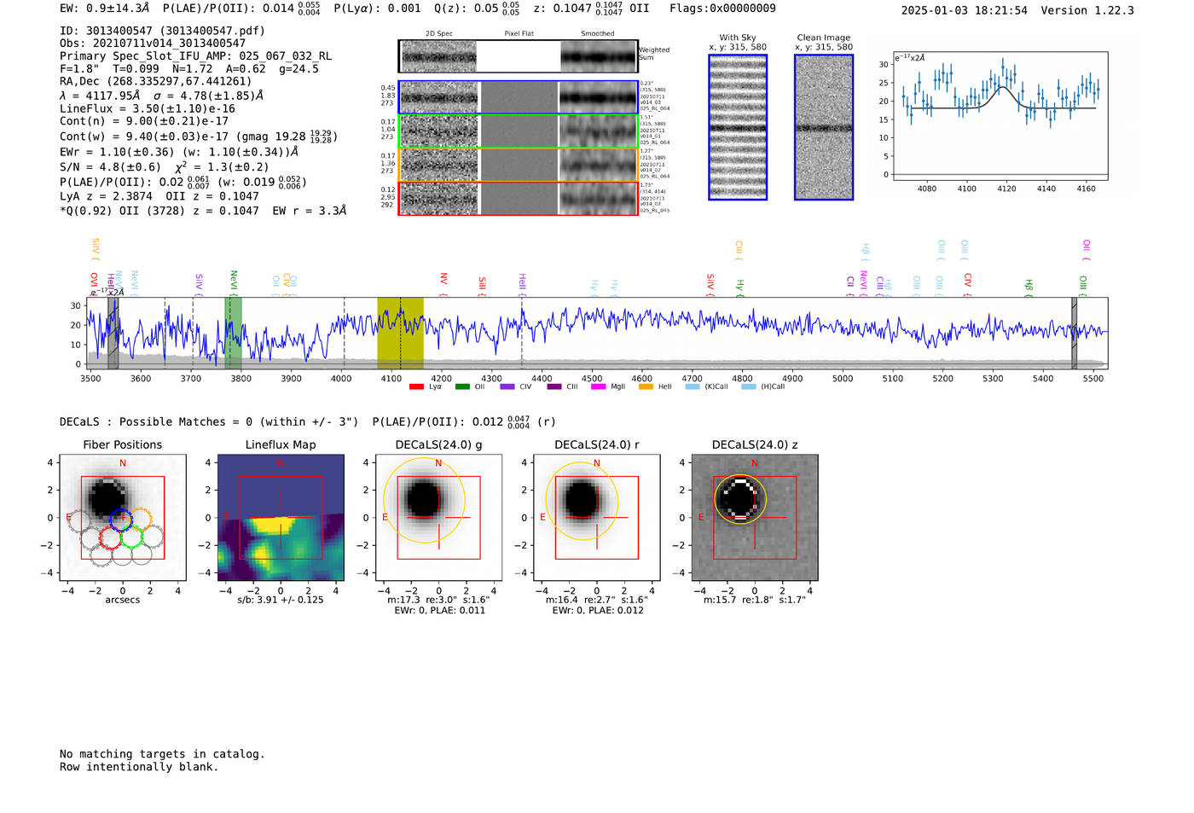Image resolution: width=1194 pixels, height=813 pixels.
Task: Click the Gaussian line fit plot
Action: [x=1000, y=116]
